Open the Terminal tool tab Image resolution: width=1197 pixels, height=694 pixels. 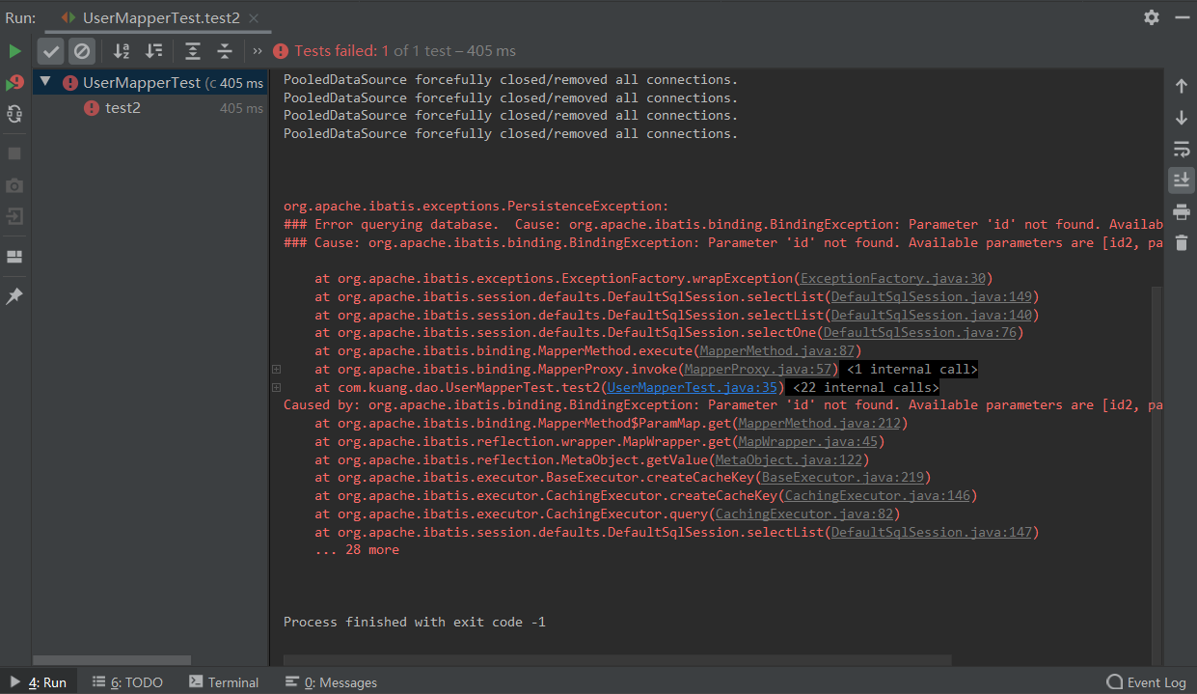click(x=224, y=682)
